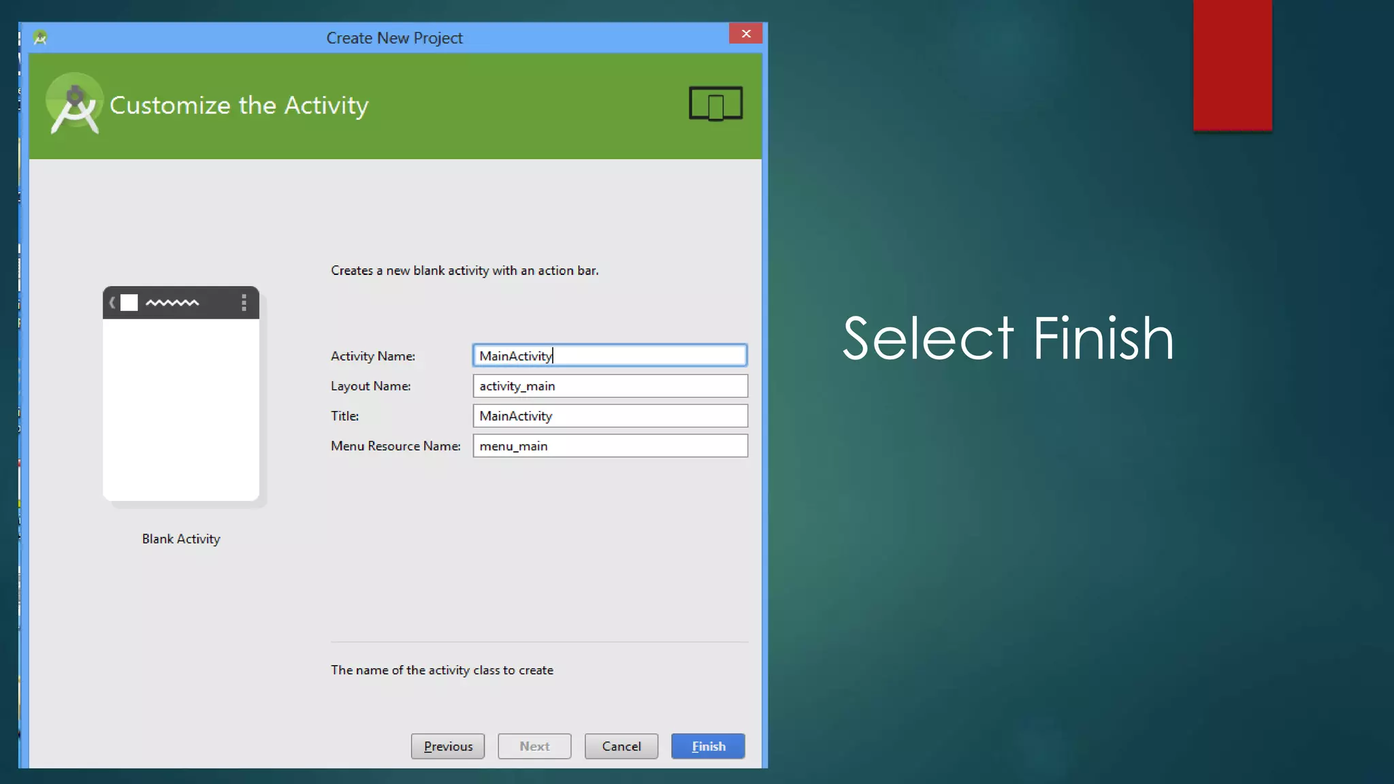The image size is (1394, 784).
Task: Click into the Layout Name field
Action: pos(610,386)
